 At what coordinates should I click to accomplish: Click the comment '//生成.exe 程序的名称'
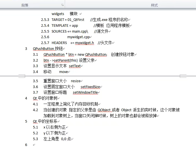point(109,20)
